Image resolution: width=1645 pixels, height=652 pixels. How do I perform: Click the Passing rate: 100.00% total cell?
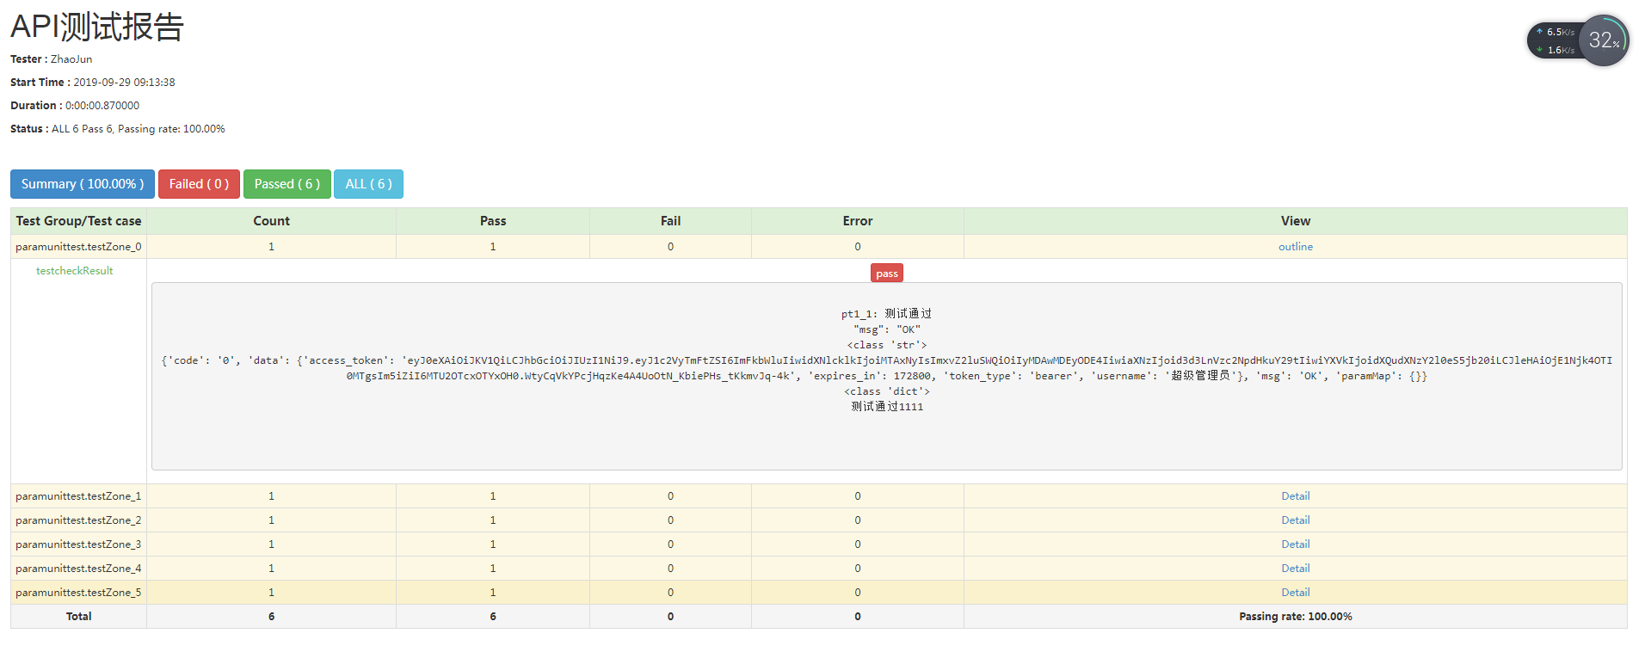(x=1295, y=617)
